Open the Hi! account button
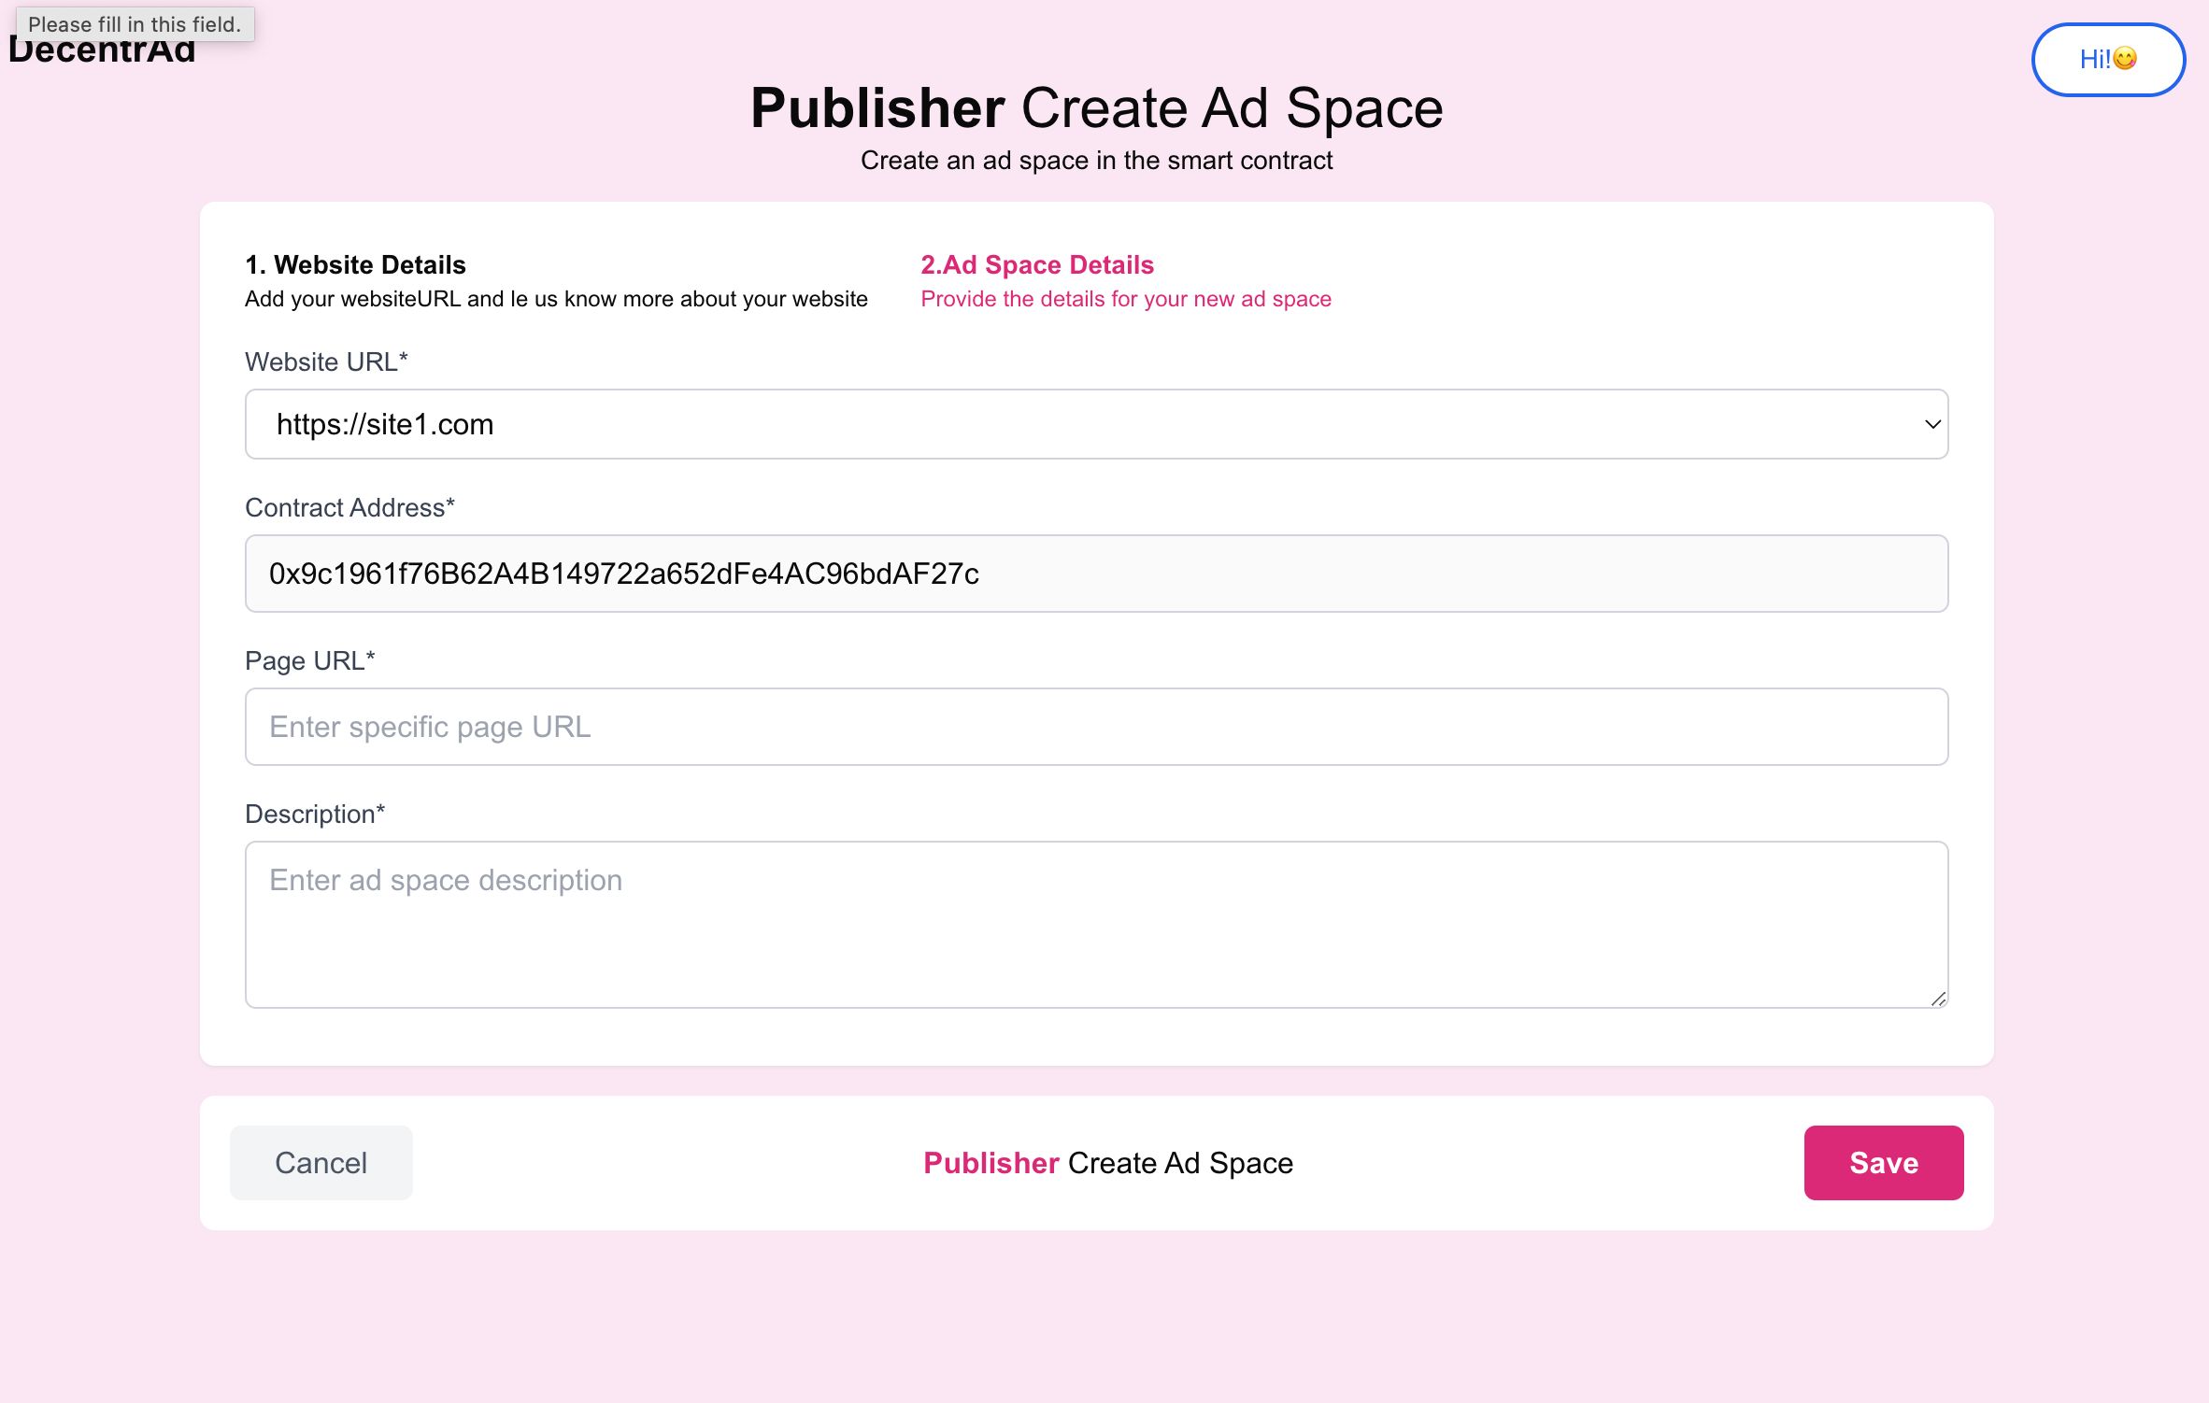This screenshot has width=2209, height=1403. (2108, 60)
